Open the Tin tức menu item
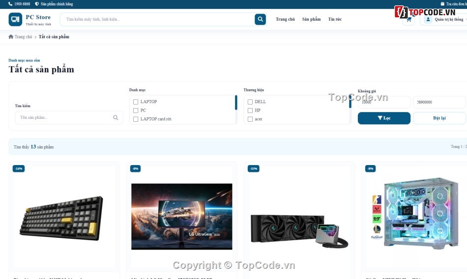 pos(335,19)
